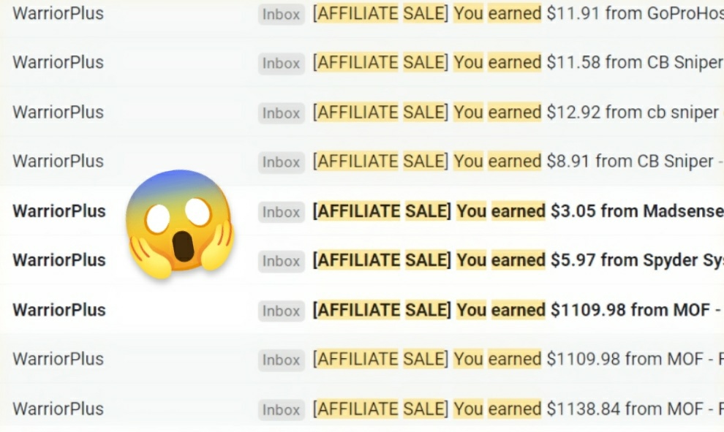Screen dimensions: 724x432
Task: Open the $12.92 cb sniper sale email
Action: click(512, 113)
